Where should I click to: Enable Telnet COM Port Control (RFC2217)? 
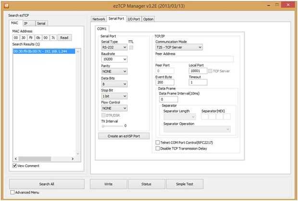click(158, 142)
